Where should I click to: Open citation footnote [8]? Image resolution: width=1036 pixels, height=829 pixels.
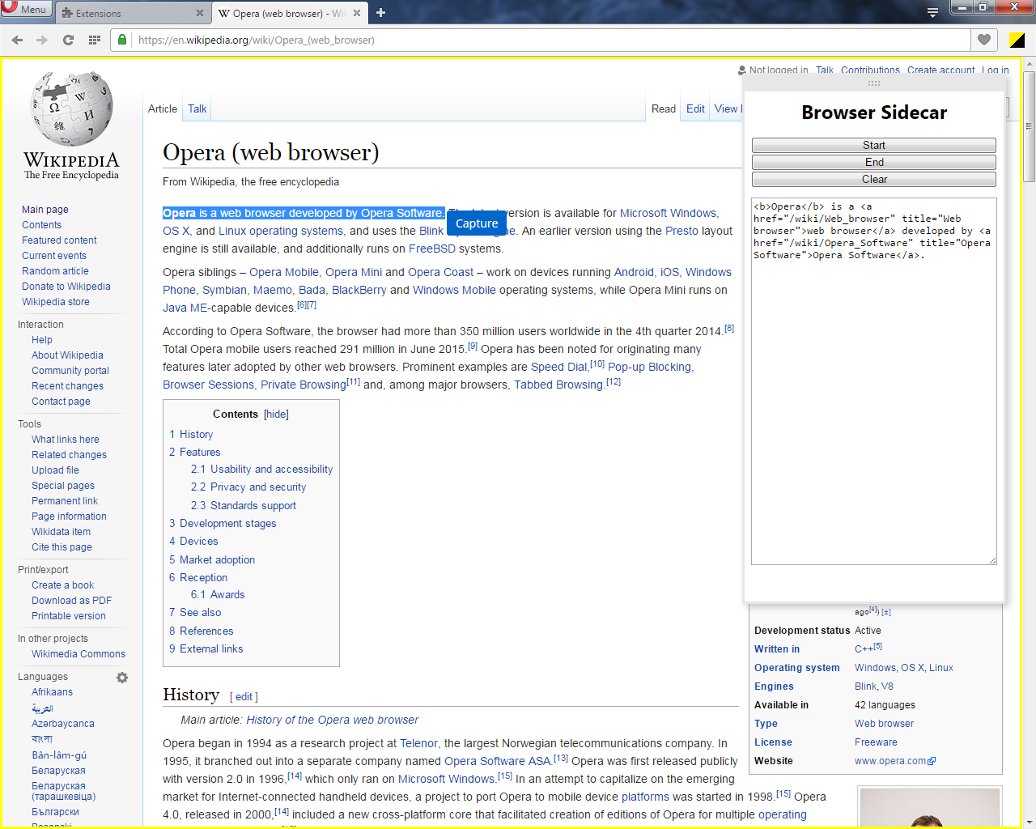pyautogui.click(x=729, y=329)
